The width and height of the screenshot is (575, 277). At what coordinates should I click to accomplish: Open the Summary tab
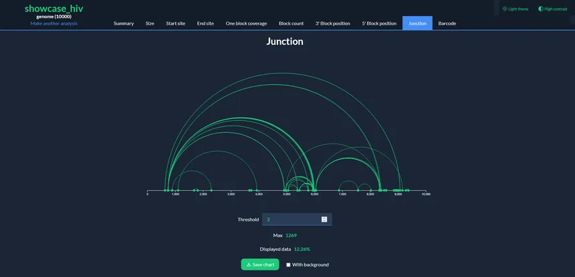[x=124, y=23]
